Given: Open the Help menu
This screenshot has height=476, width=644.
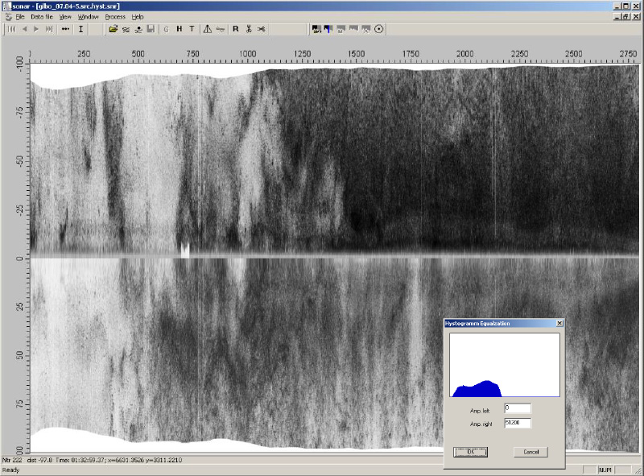Looking at the screenshot, I should click(138, 17).
